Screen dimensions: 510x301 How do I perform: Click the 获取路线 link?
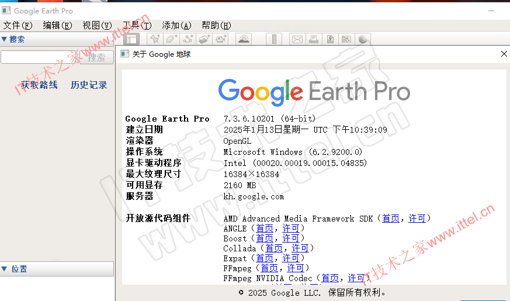point(39,85)
